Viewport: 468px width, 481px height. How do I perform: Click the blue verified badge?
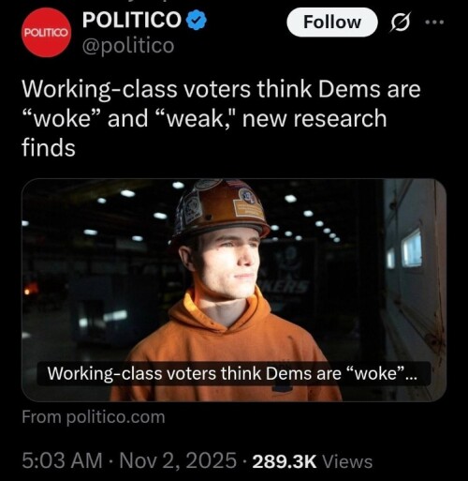pyautogui.click(x=197, y=20)
